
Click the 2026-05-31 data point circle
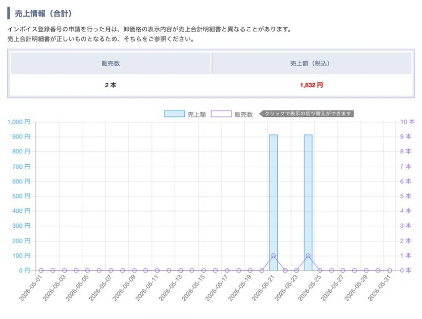[x=390, y=271]
